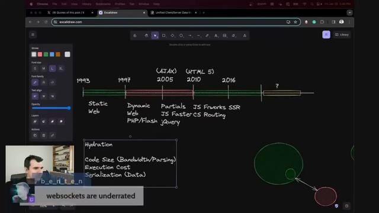The width and height of the screenshot is (379, 213).
Task: Open the File menu
Action: pos(54,4)
